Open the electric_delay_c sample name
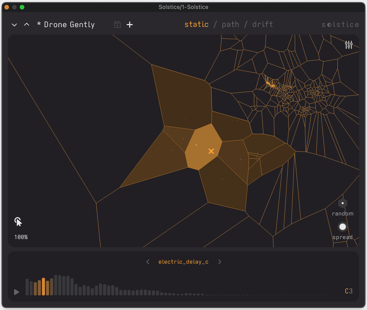The width and height of the screenshot is (367, 310). coord(183,262)
